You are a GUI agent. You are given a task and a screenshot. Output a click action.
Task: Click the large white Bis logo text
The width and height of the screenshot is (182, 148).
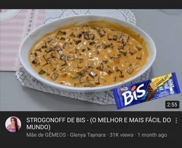pos(133,95)
